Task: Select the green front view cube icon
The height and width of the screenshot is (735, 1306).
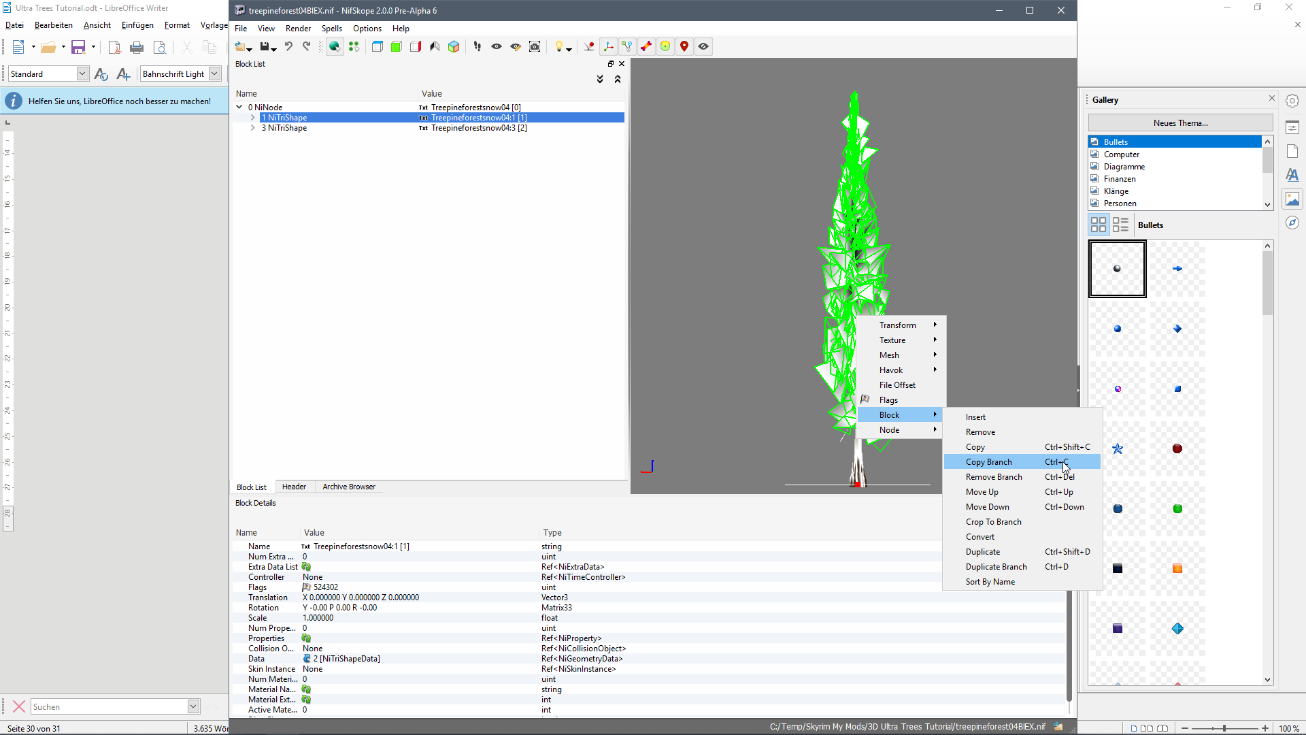Action: tap(397, 46)
